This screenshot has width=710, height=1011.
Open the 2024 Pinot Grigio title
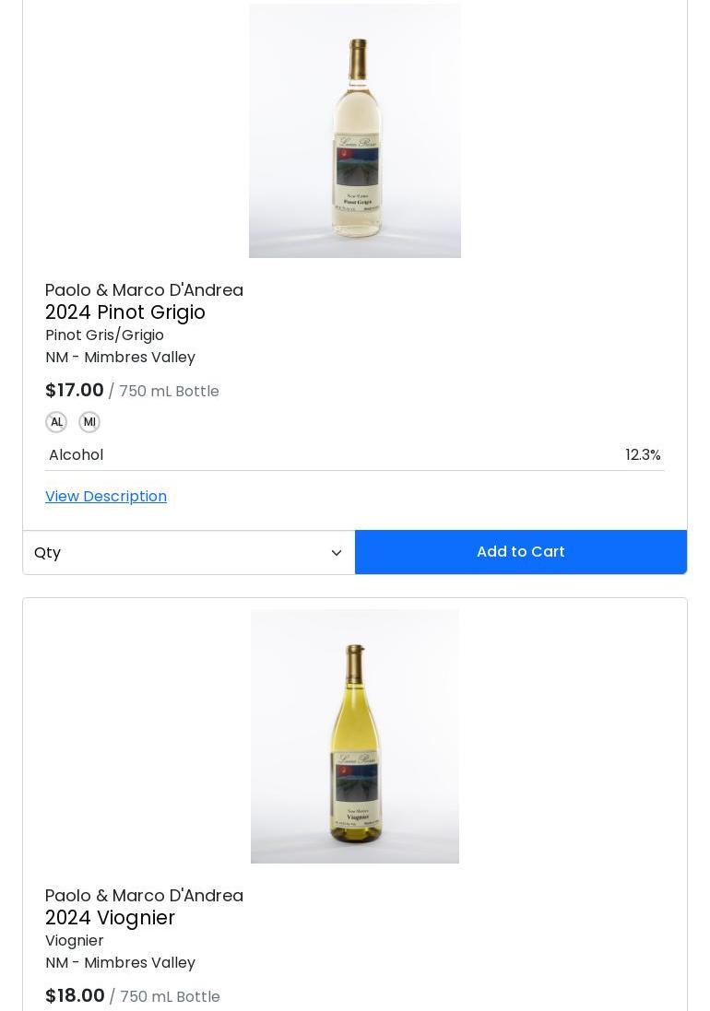point(125,312)
